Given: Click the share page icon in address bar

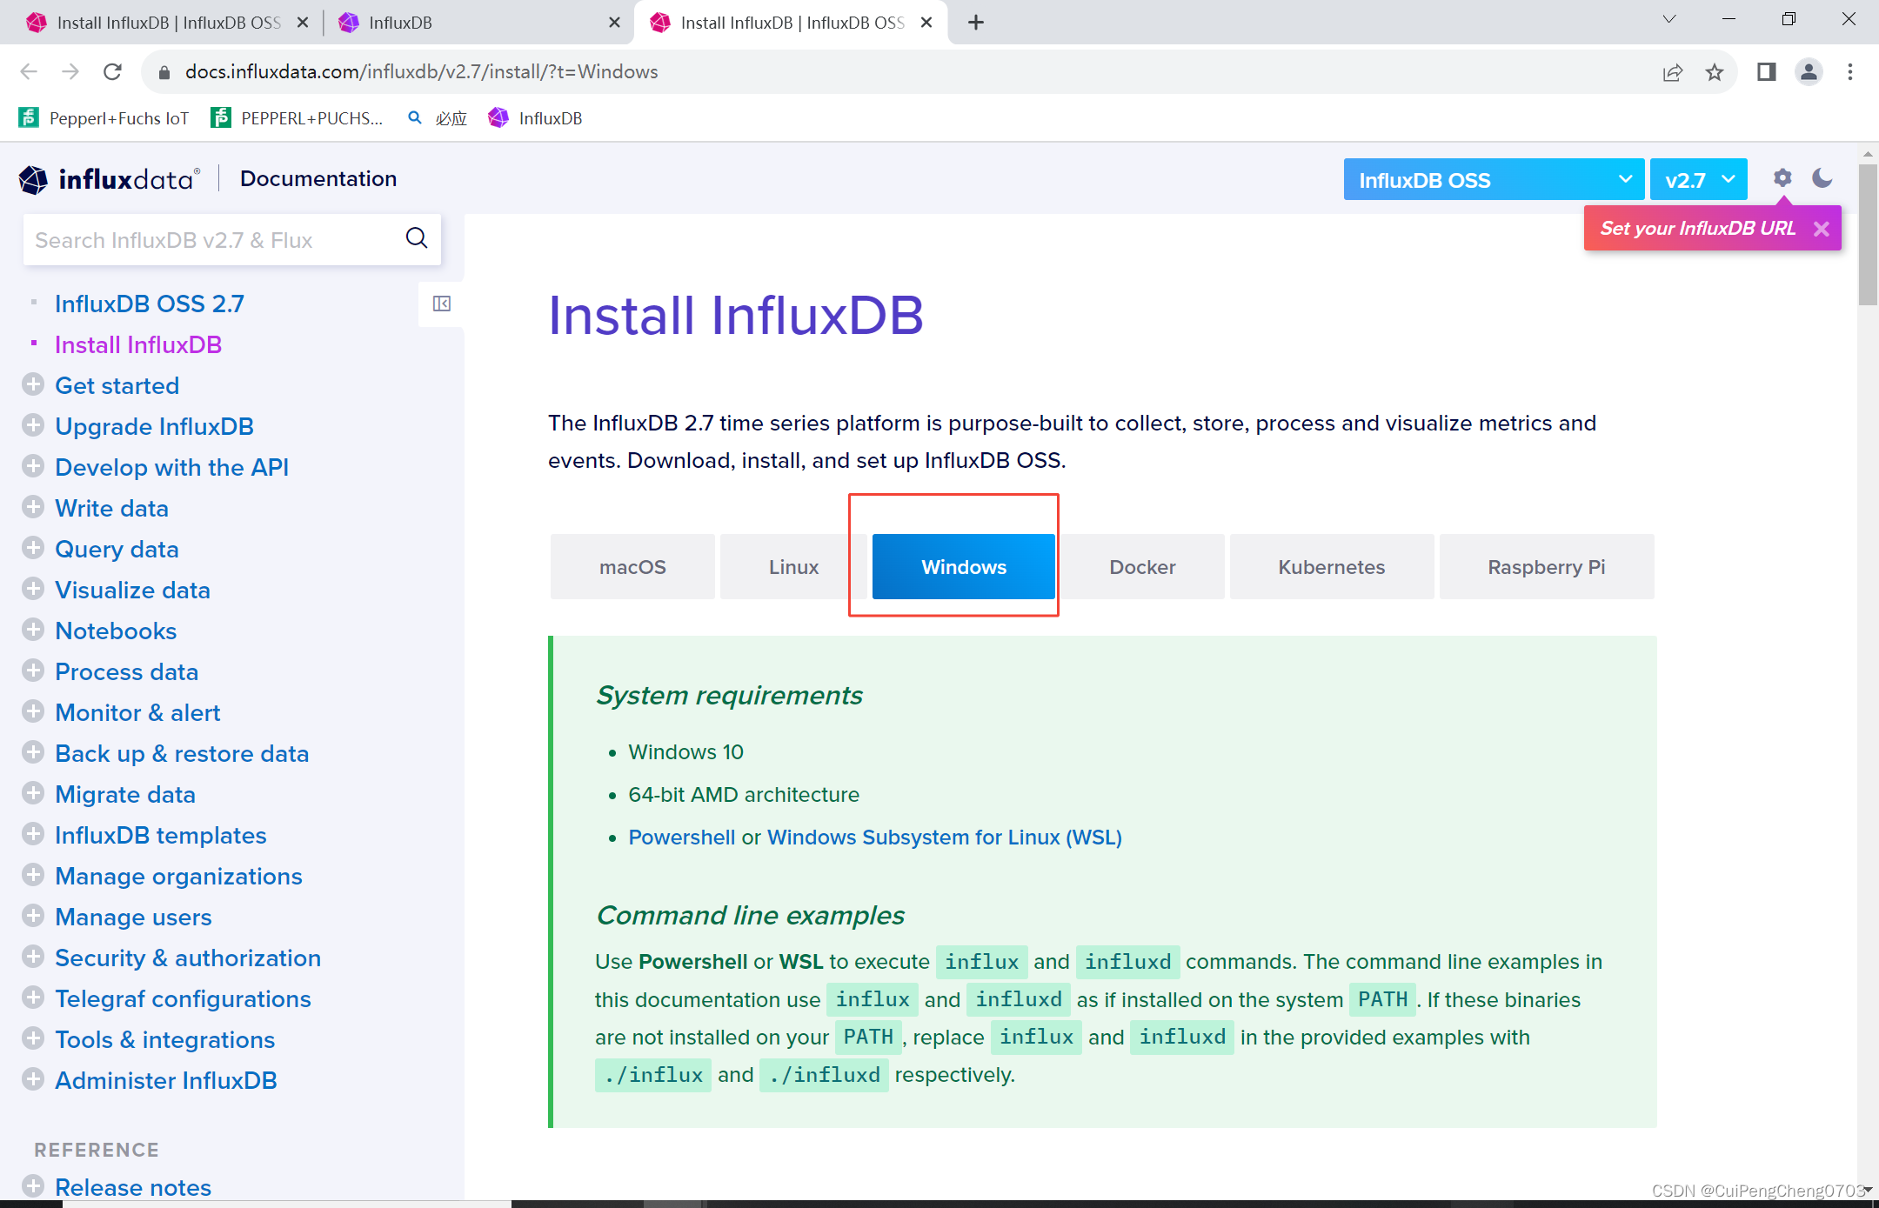Looking at the screenshot, I should point(1672,72).
